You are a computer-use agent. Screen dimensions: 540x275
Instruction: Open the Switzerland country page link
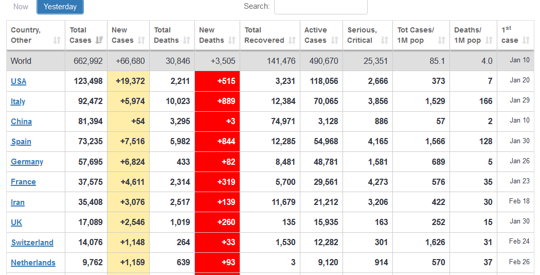click(32, 243)
